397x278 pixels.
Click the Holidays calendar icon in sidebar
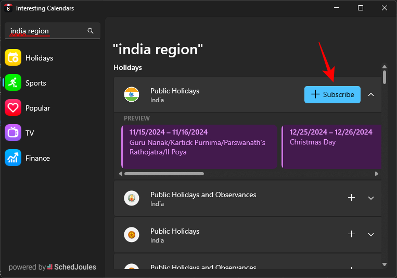tap(13, 58)
